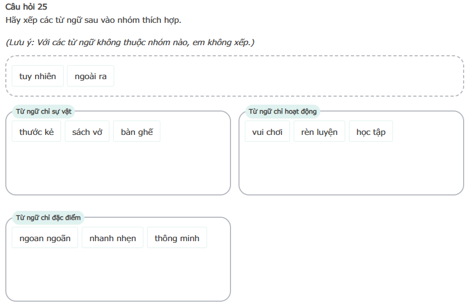This screenshot has width=470, height=307.
Task: Click the 'tuy nhiên' word chip
Action: pyautogui.click(x=38, y=76)
